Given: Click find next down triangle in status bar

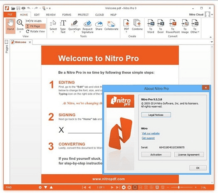Looking at the screenshot, I should click(46, 187).
